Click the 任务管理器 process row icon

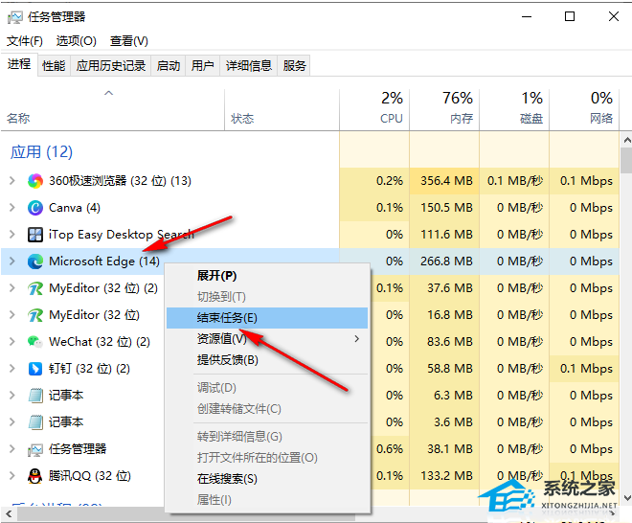(35, 449)
